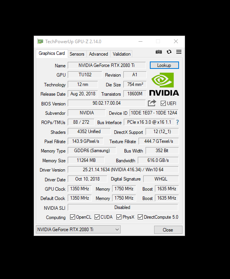Click the 'Driver Version' label
Screen dimensions: 230x279
tap(53, 170)
